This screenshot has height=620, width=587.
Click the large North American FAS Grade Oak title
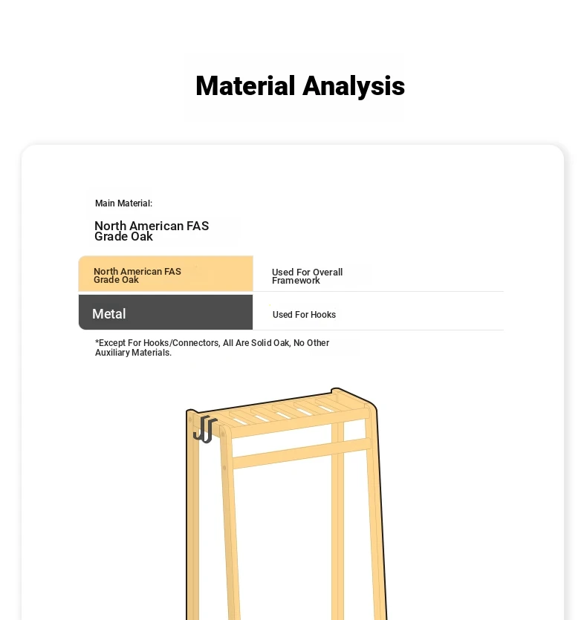coord(152,231)
